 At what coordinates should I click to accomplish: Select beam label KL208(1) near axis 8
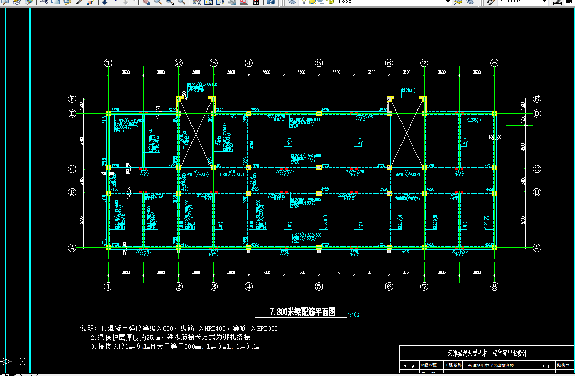pos(474,120)
